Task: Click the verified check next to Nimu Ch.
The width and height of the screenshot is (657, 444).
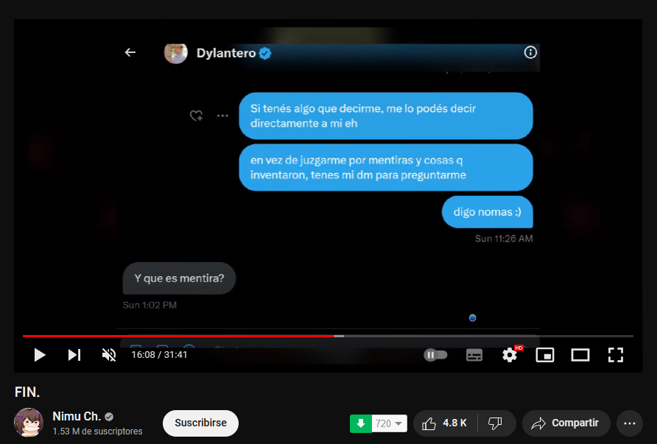Action: pyautogui.click(x=109, y=417)
